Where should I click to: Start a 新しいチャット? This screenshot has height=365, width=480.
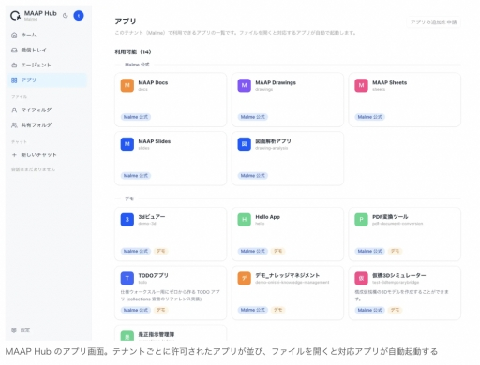pyautogui.click(x=47, y=154)
